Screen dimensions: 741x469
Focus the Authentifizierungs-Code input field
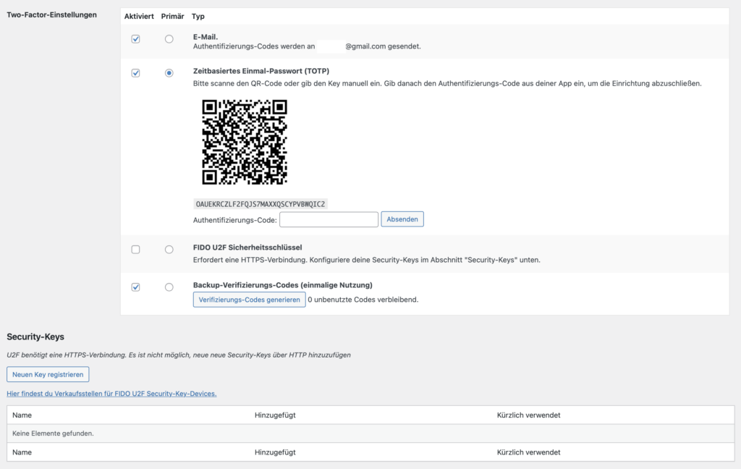click(329, 219)
